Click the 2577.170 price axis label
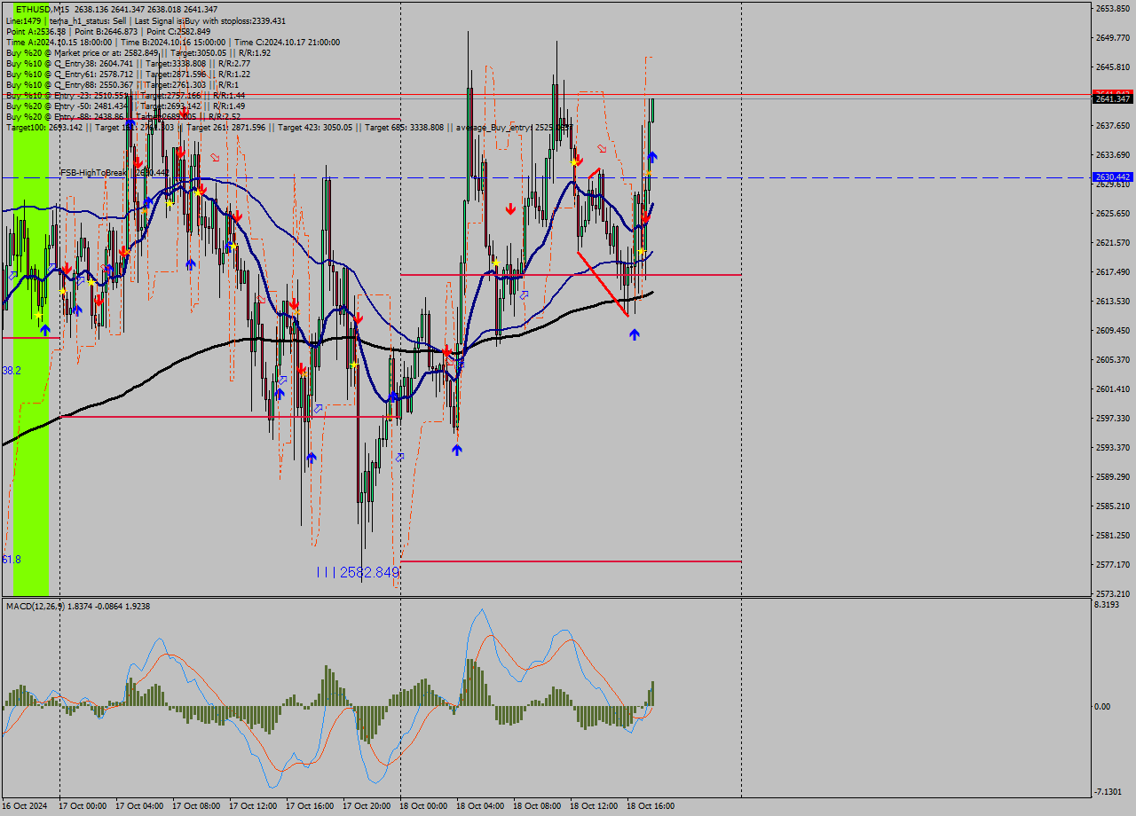 (1113, 564)
